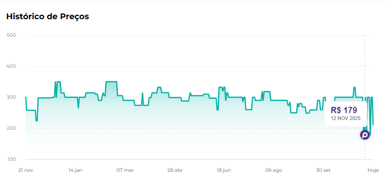Select the 21 nov x-axis label
Viewport: 385px width, 191px height.
pos(26,170)
